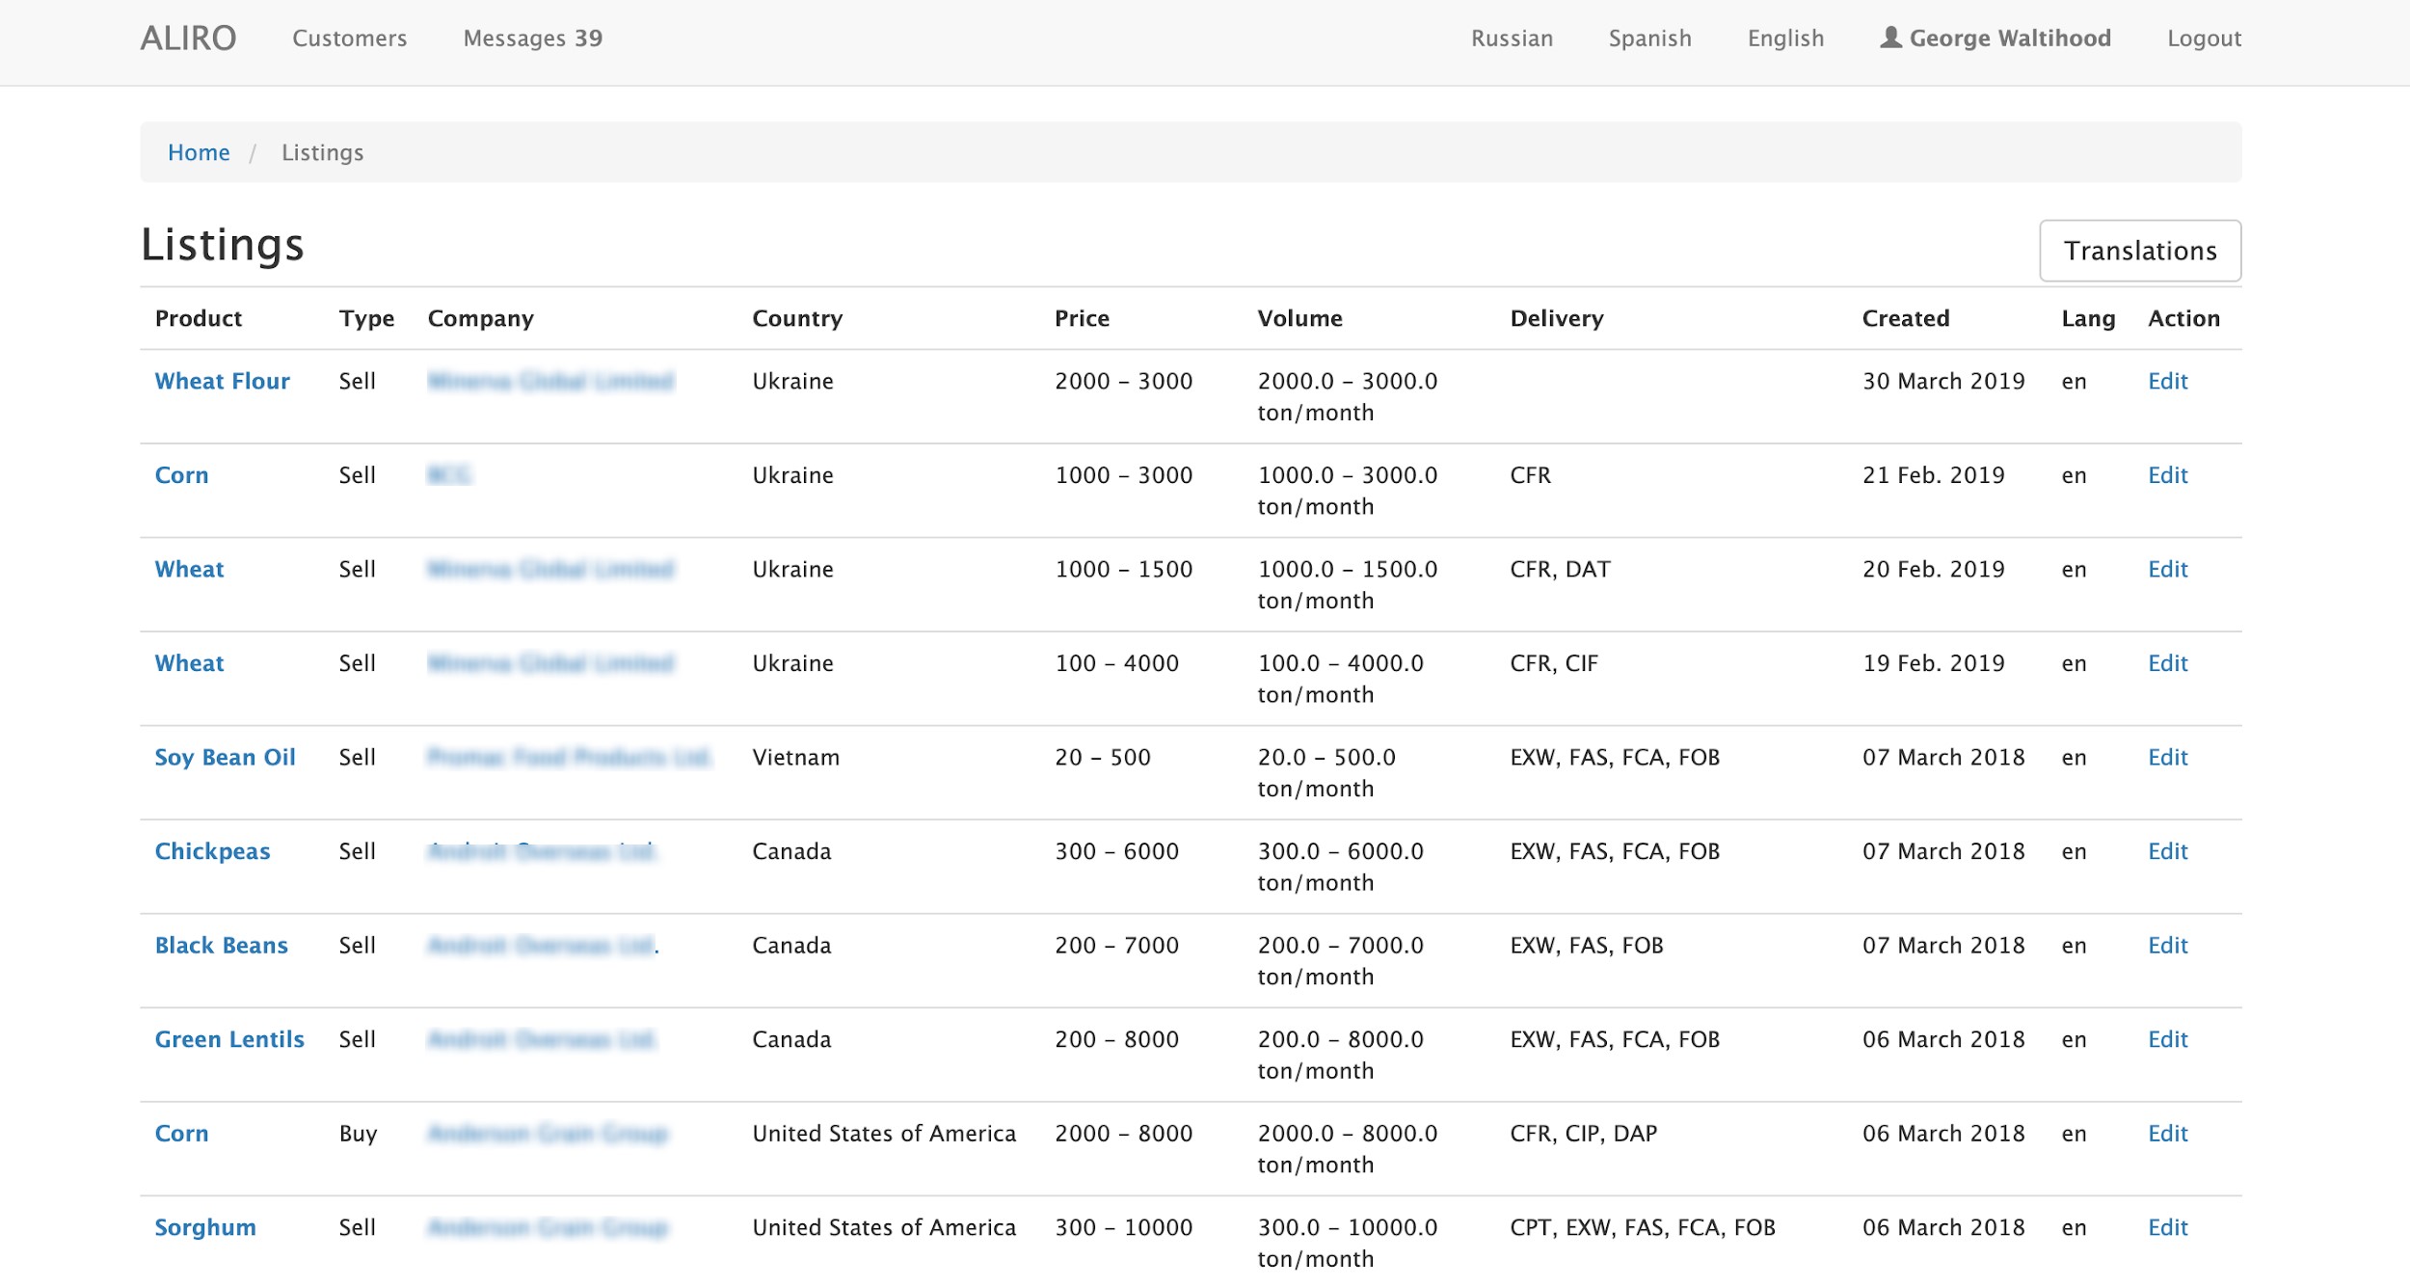Edit the Wheat listing with CFR, CIF delivery

pos(2168,663)
